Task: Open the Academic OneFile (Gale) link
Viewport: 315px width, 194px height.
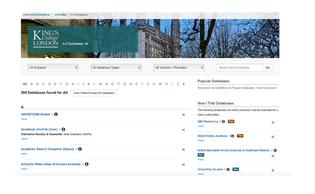Action: coord(39,129)
